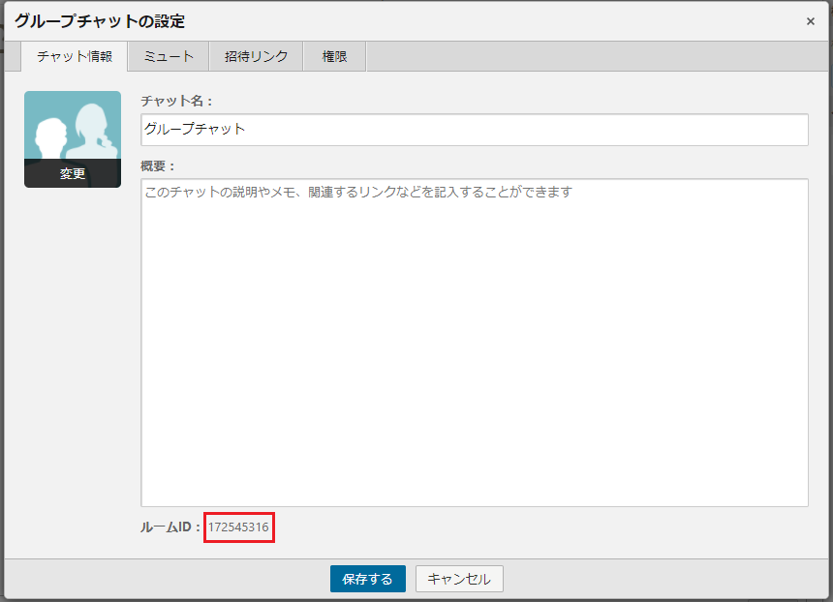The height and width of the screenshot is (602, 833).
Task: Click the グループチャットの設定 dialog title
Action: pyautogui.click(x=100, y=21)
